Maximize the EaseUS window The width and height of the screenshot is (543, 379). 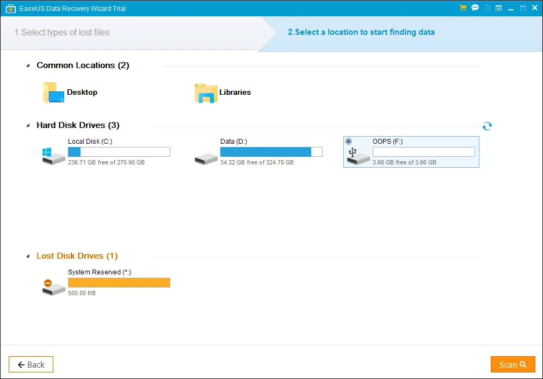point(523,8)
